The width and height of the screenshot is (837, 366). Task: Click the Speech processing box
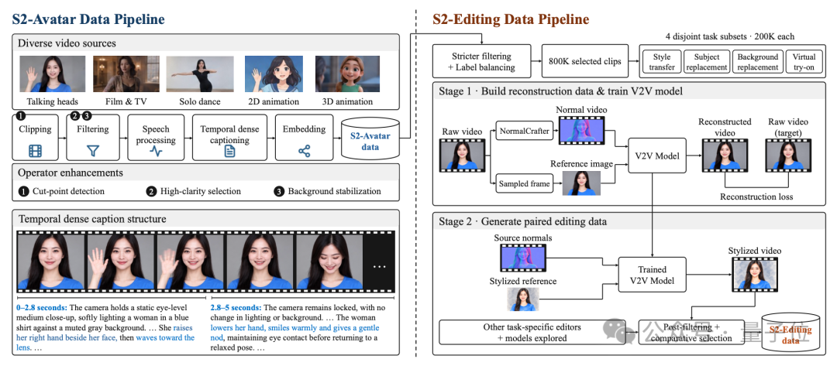[x=156, y=138]
